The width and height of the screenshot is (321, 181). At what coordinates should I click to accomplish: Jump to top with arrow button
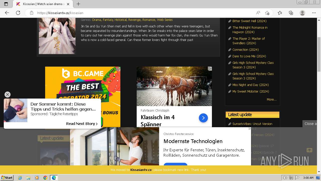[309, 150]
